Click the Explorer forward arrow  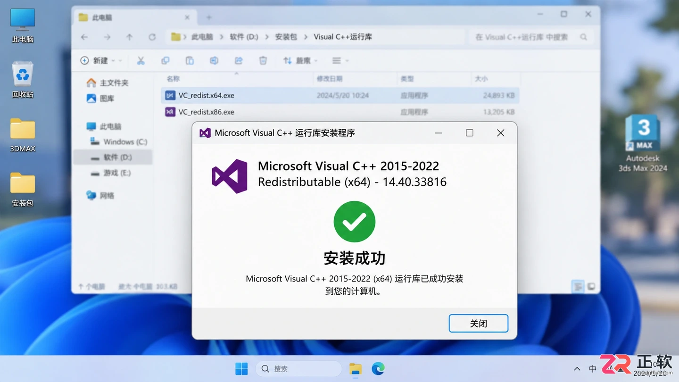coord(107,37)
